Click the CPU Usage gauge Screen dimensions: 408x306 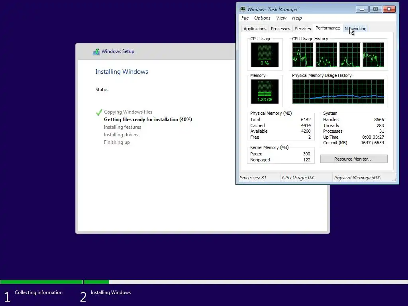point(265,55)
